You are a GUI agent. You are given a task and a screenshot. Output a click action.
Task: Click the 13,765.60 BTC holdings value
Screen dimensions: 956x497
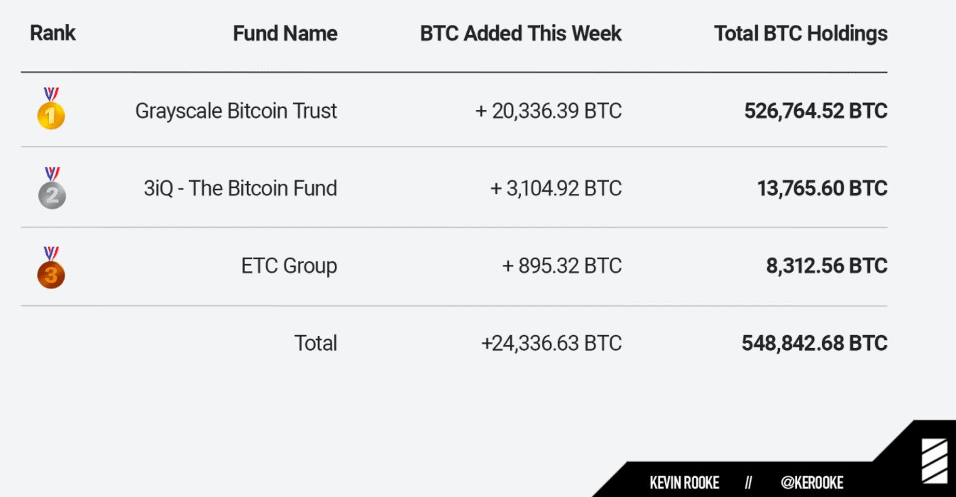pyautogui.click(x=823, y=188)
